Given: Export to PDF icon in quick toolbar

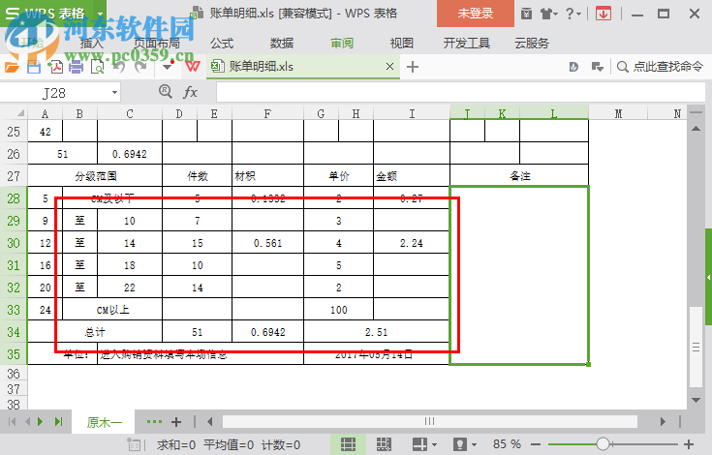Looking at the screenshot, I should 55,67.
